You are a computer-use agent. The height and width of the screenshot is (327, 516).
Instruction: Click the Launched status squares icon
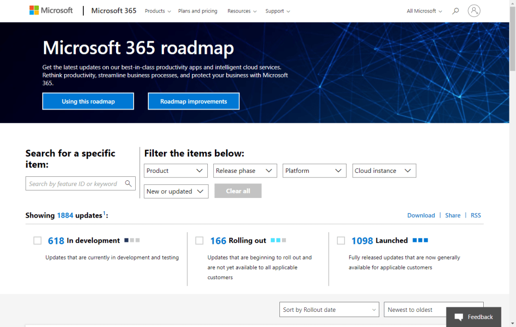point(420,240)
